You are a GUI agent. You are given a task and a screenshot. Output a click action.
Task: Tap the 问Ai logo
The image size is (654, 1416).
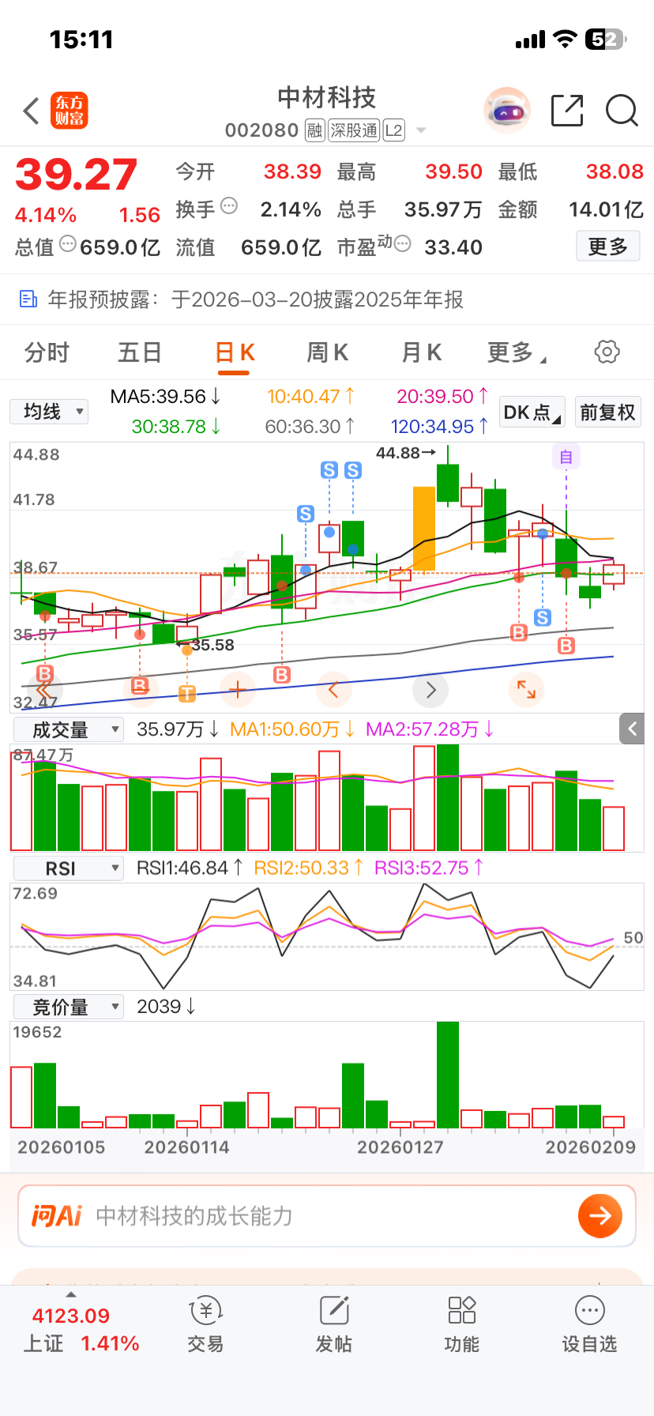56,1215
